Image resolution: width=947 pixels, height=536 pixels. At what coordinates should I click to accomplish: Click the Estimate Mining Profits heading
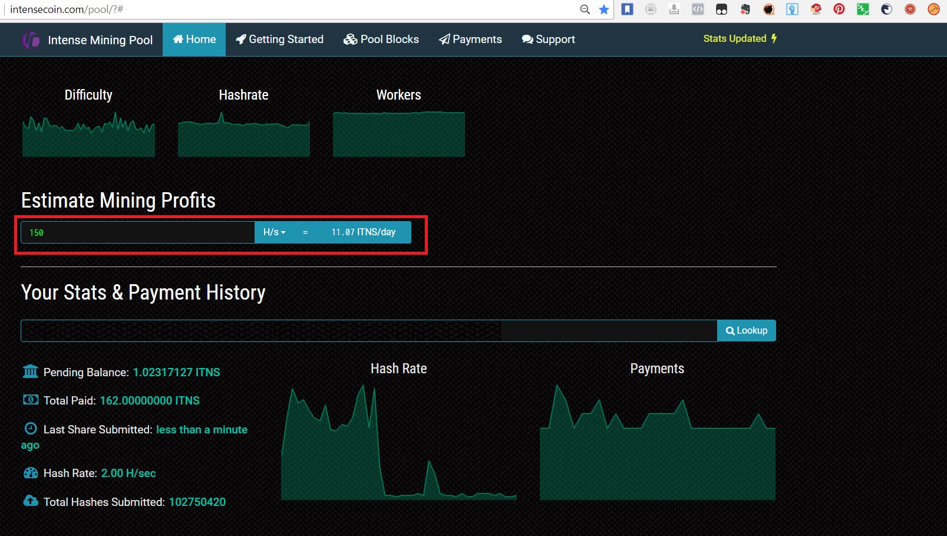[118, 200]
